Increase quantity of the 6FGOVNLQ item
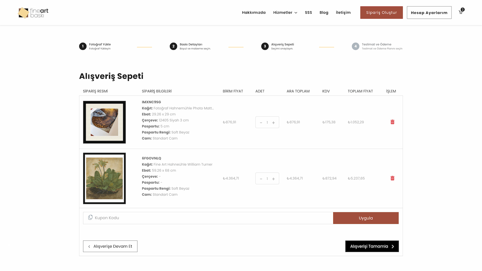This screenshot has height=271, width=482. (273, 179)
